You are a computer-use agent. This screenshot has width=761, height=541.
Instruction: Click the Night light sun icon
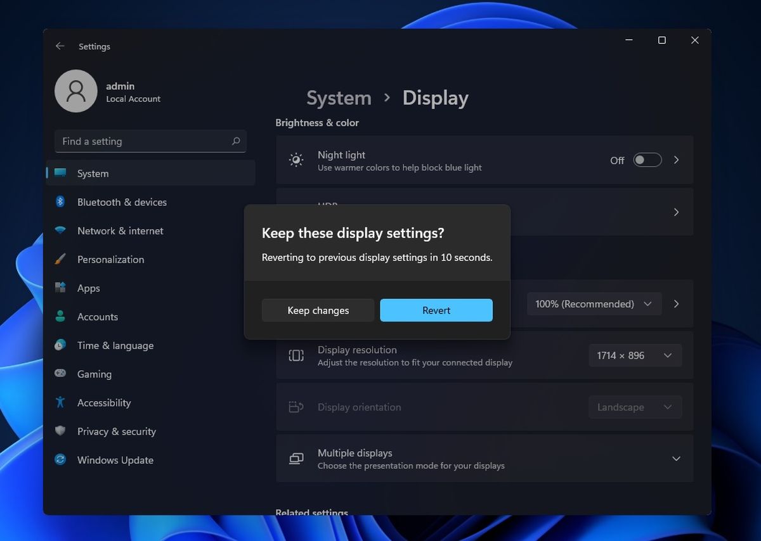[x=296, y=160]
